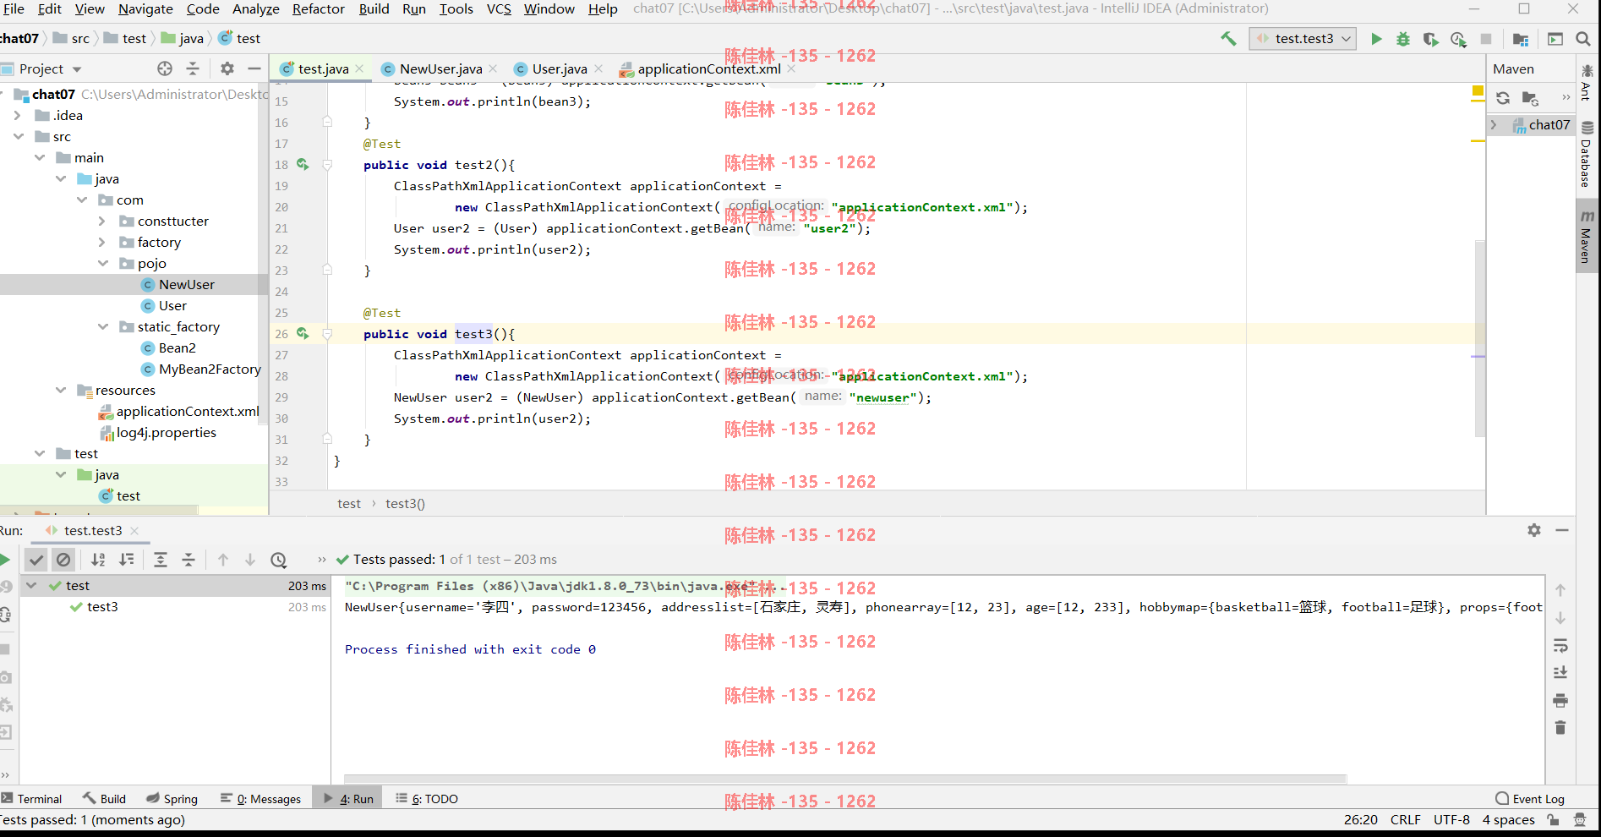Viewport: 1601px width, 837px height.
Task: Collapse all in Project panel
Action: (193, 68)
